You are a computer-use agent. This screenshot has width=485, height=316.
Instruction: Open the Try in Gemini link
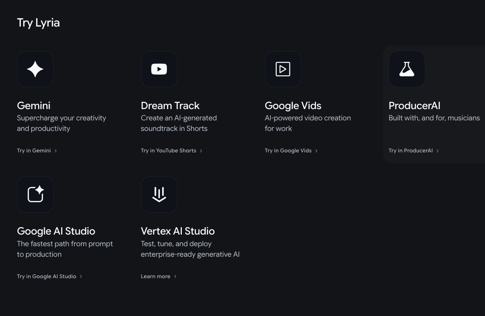point(34,151)
